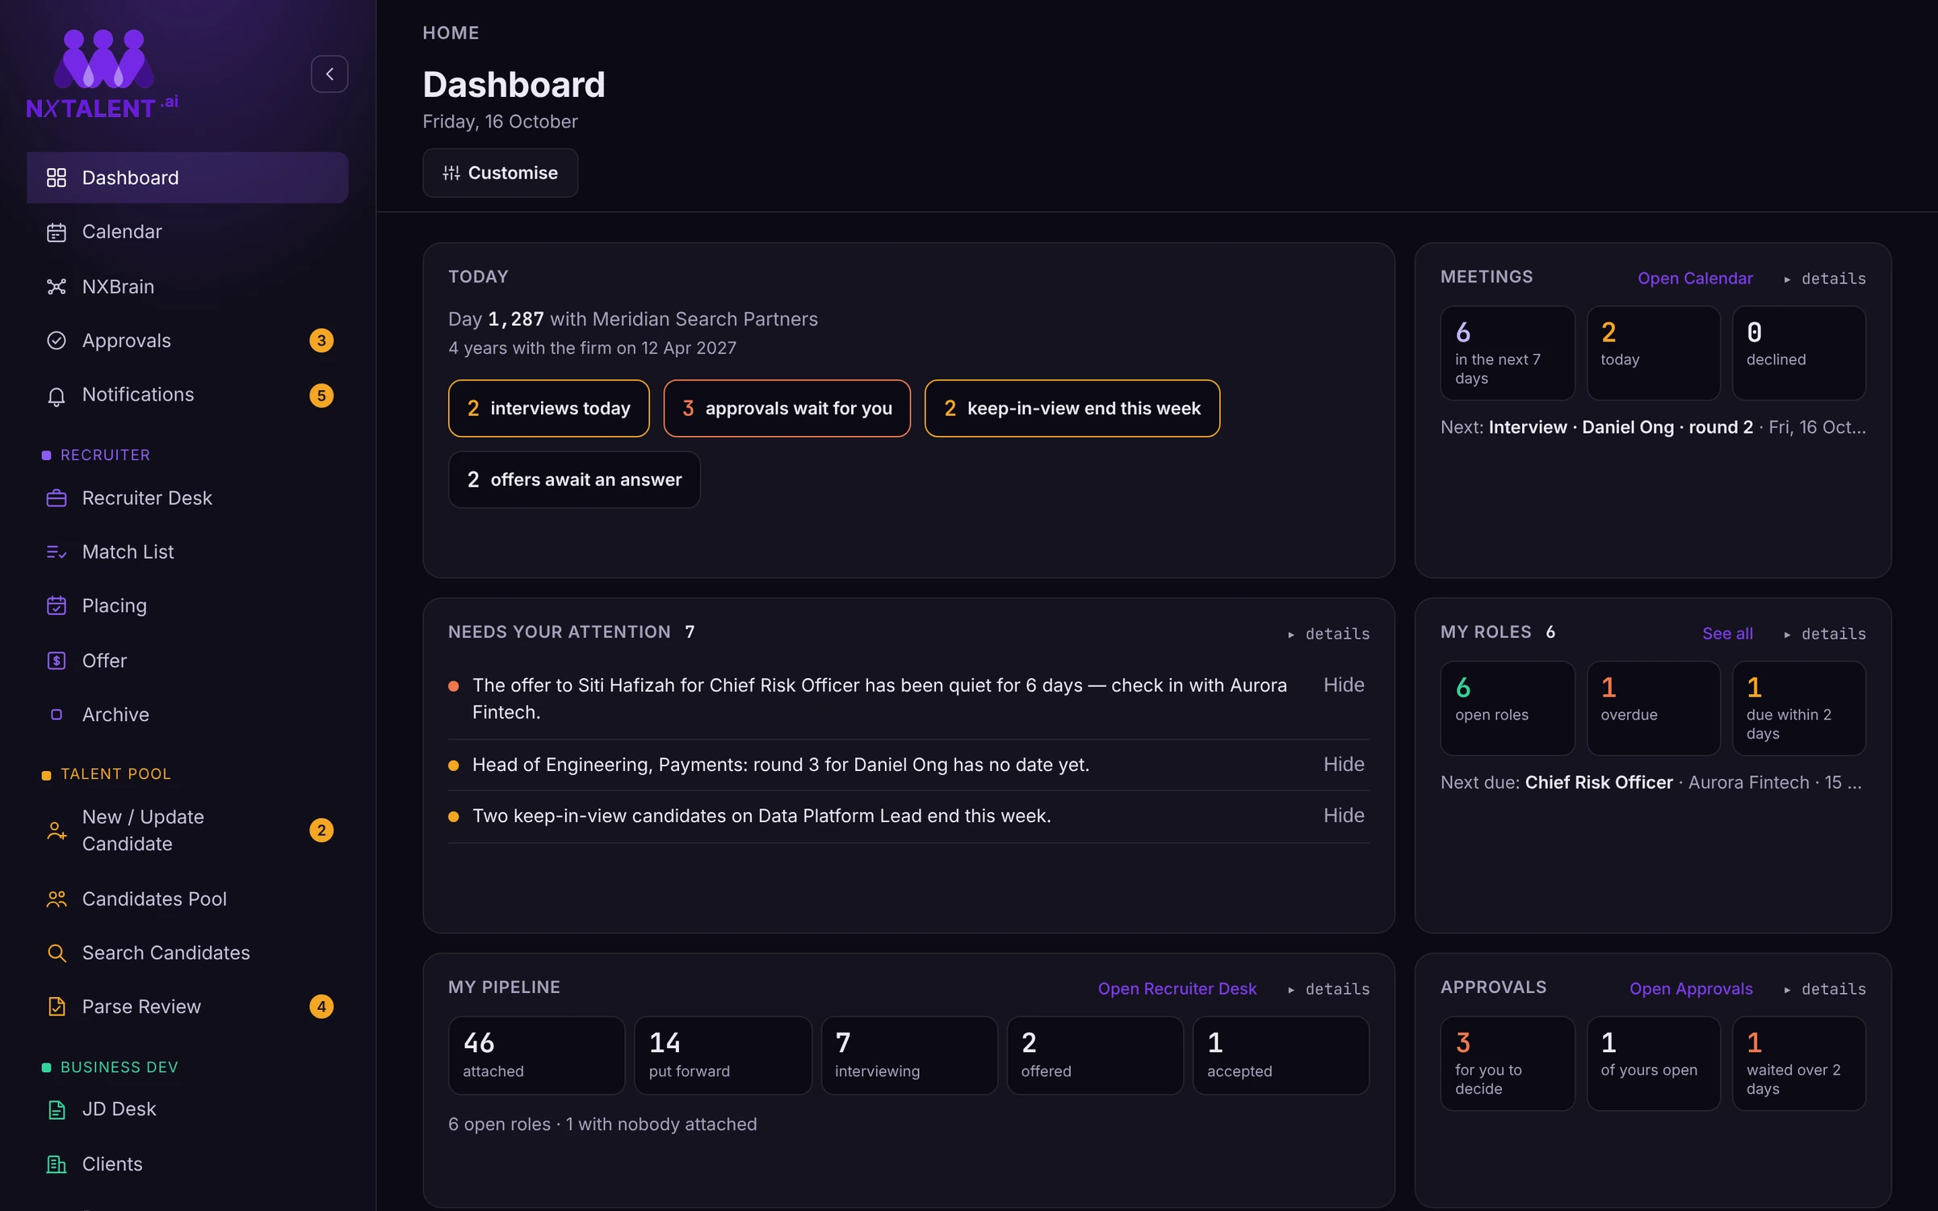This screenshot has height=1211, width=1938.
Task: Open the '3 for you to decide' tile
Action: coord(1508,1063)
